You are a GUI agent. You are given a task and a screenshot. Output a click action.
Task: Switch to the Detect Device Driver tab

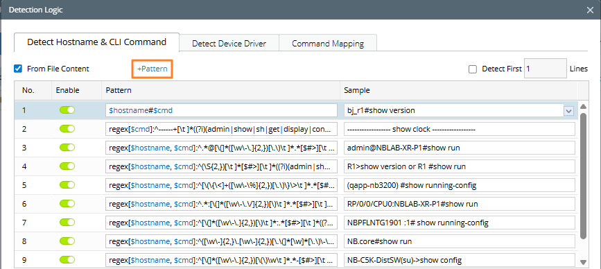coord(229,43)
